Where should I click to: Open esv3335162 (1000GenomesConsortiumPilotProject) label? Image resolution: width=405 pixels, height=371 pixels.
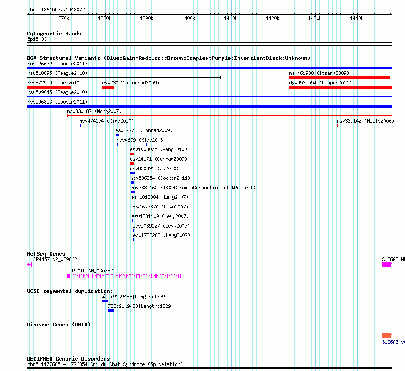pos(193,188)
